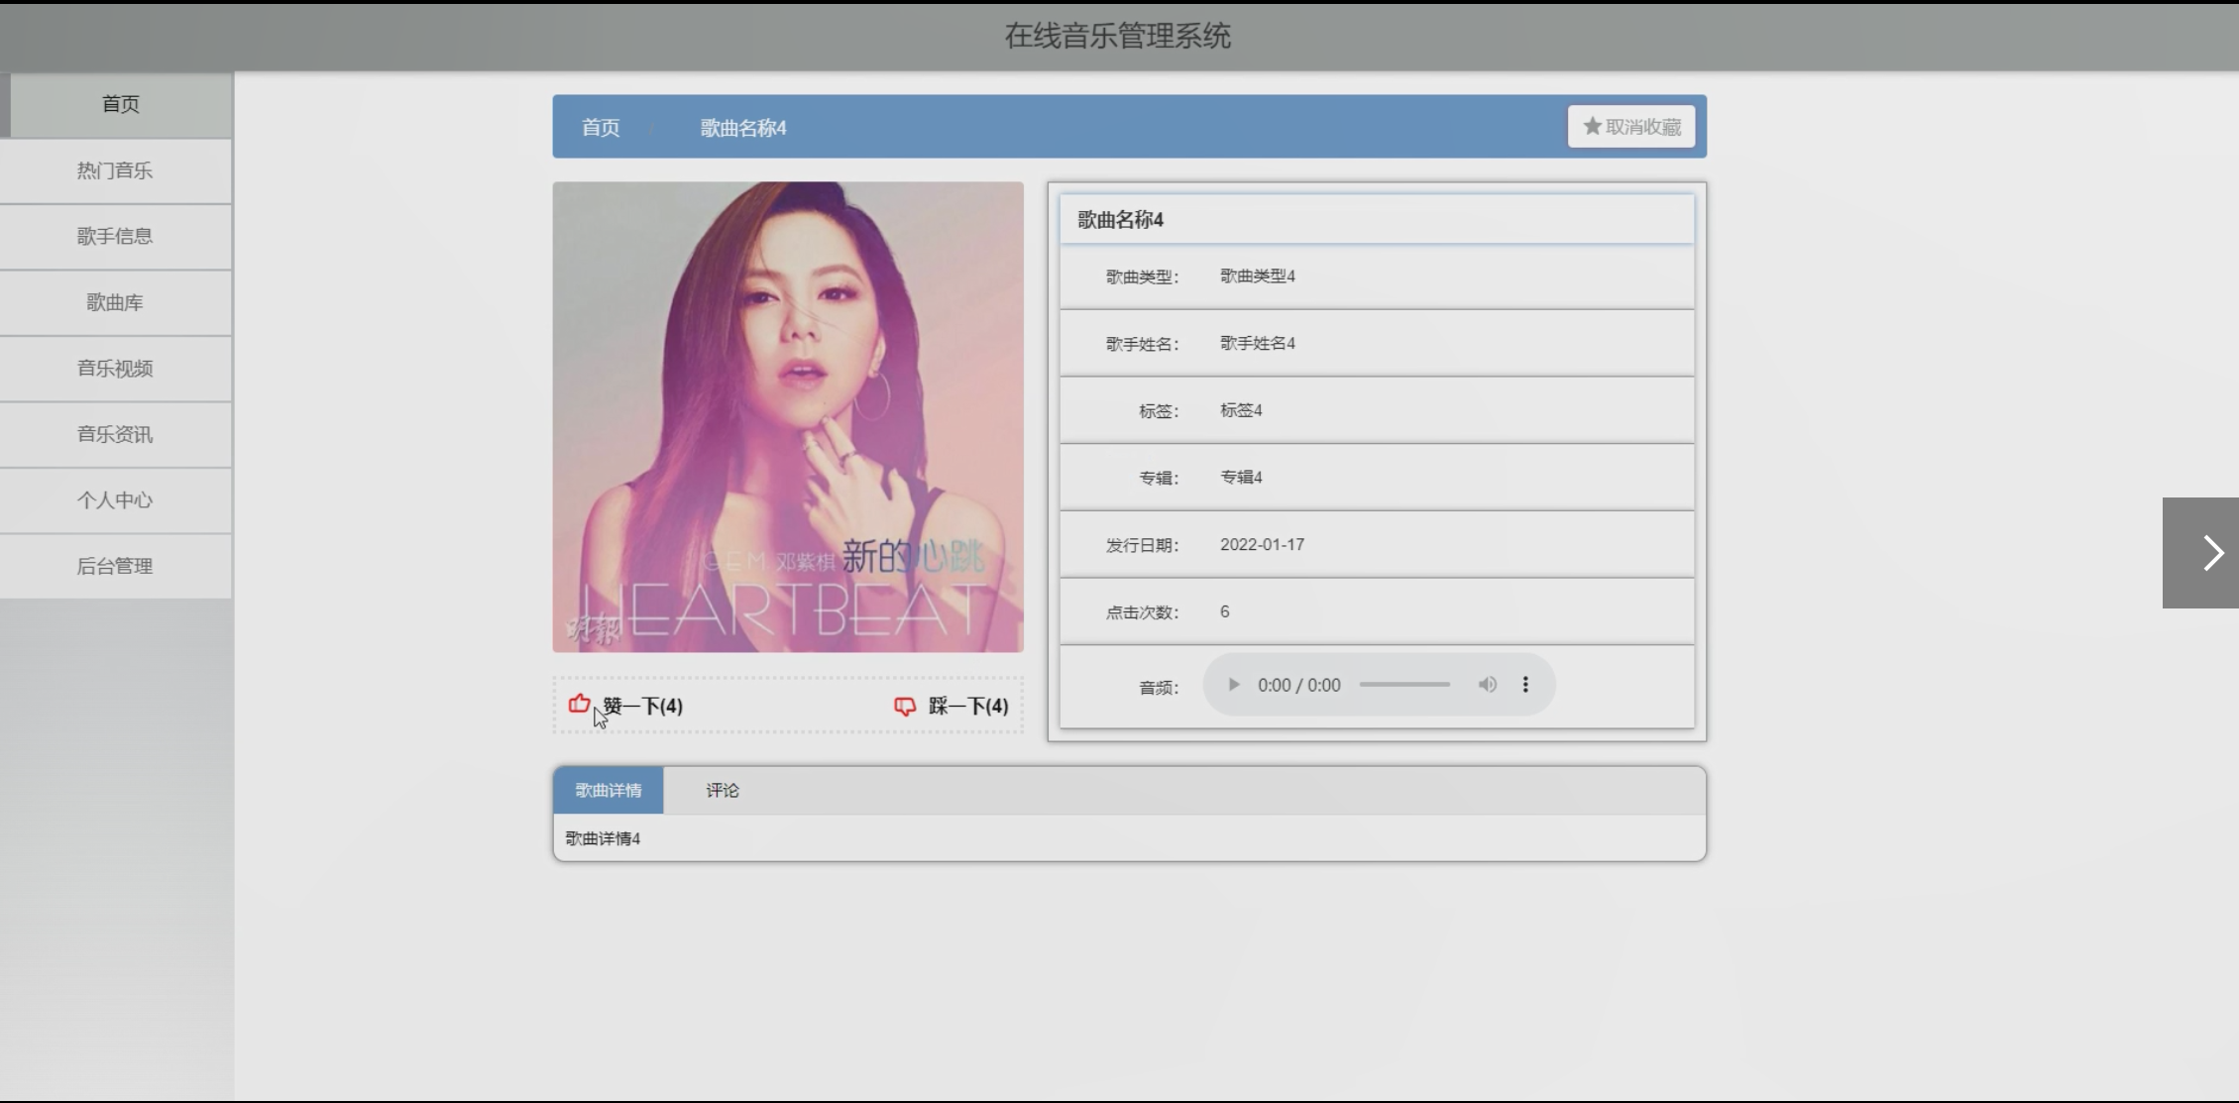2239x1103 pixels.
Task: Click the 首页 breadcrumb link
Action: click(x=601, y=127)
